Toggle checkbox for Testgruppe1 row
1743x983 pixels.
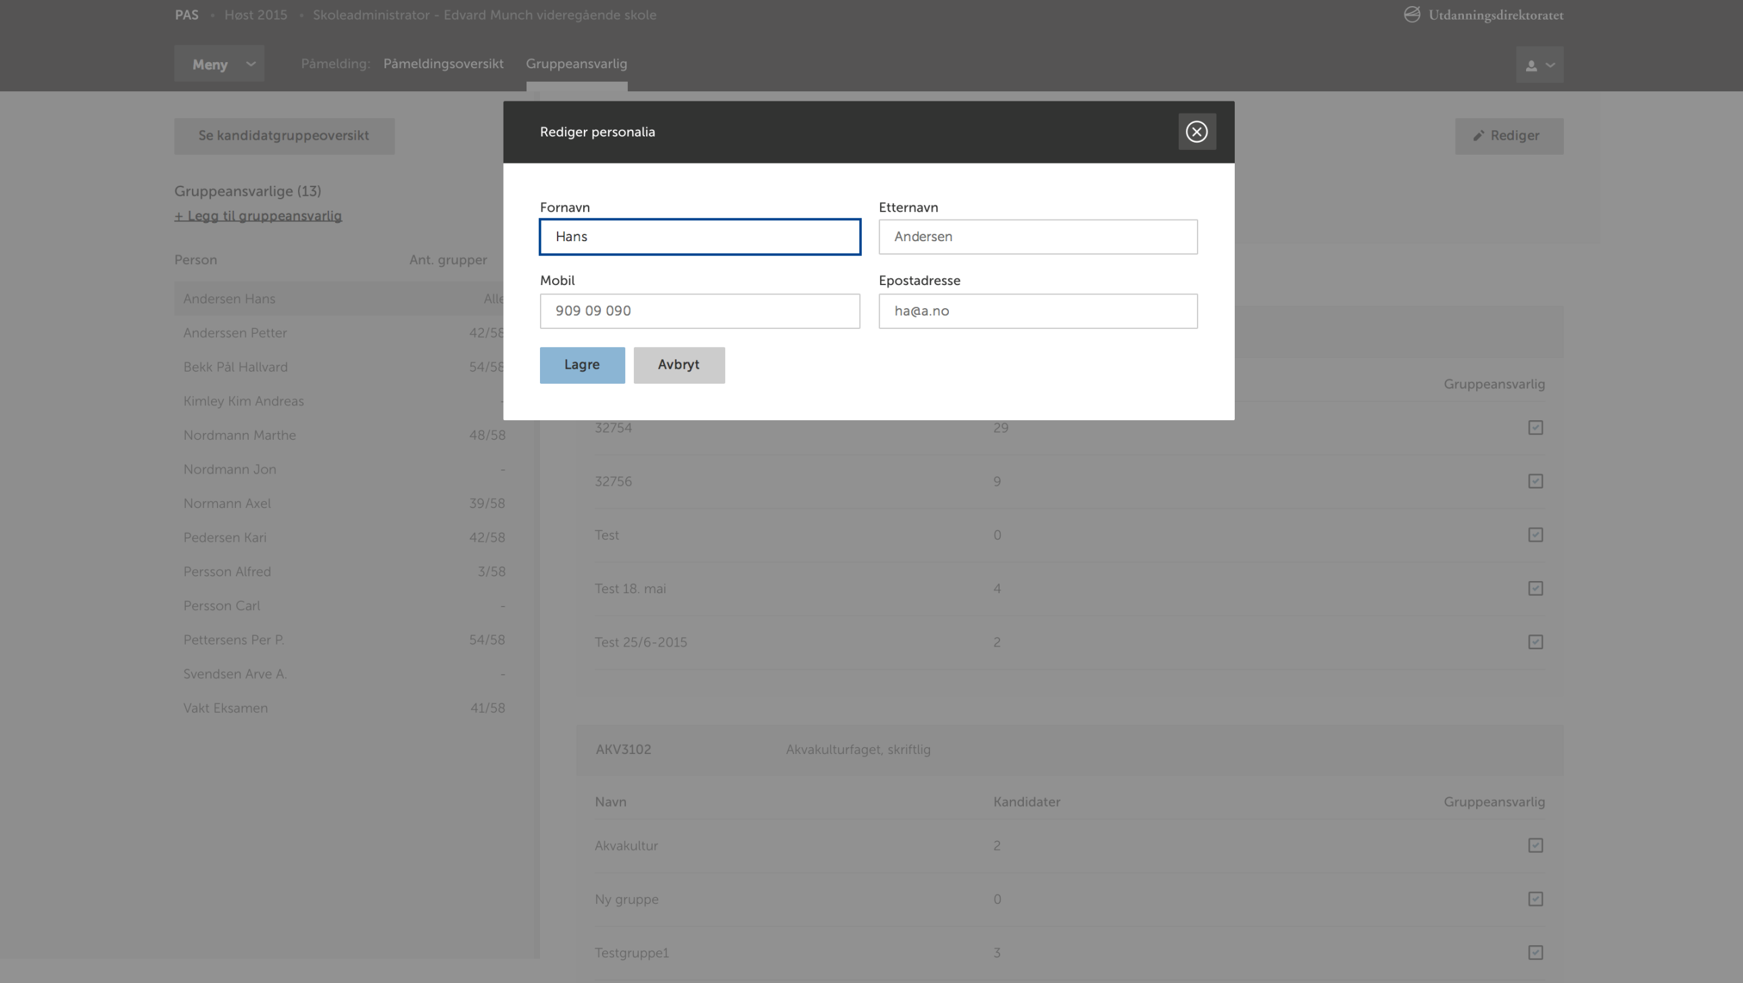(1536, 953)
